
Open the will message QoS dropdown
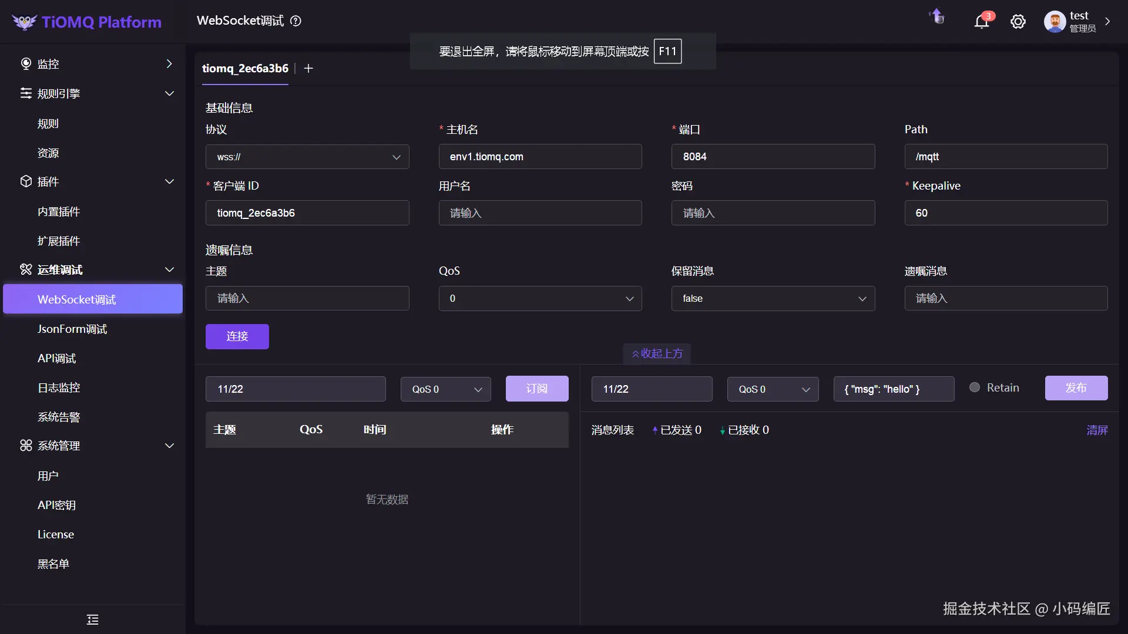point(540,298)
